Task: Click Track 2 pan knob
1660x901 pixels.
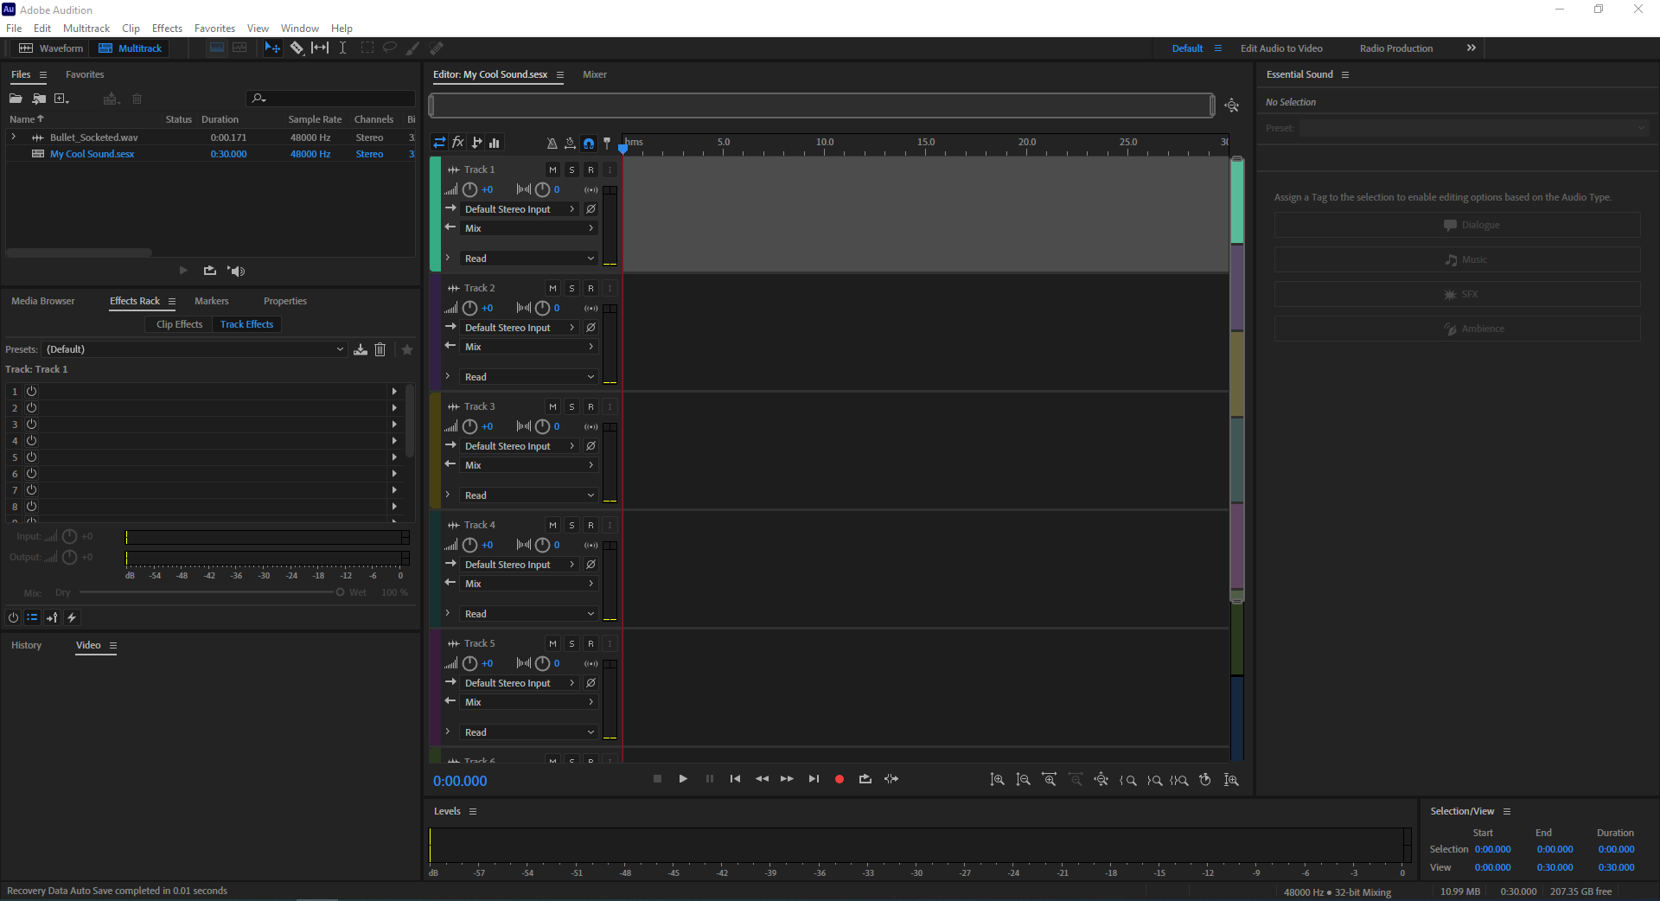Action: (x=542, y=308)
